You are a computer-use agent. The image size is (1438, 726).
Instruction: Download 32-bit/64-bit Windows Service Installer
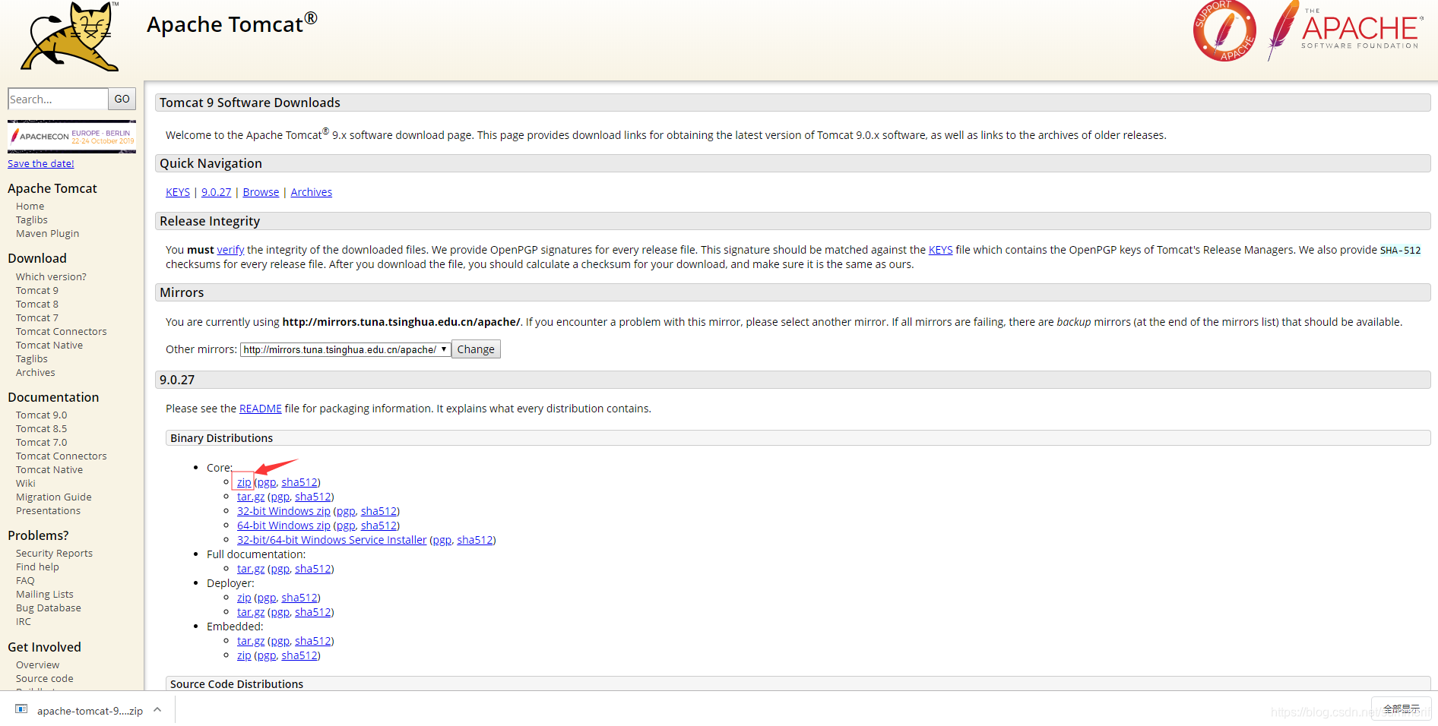click(x=331, y=540)
